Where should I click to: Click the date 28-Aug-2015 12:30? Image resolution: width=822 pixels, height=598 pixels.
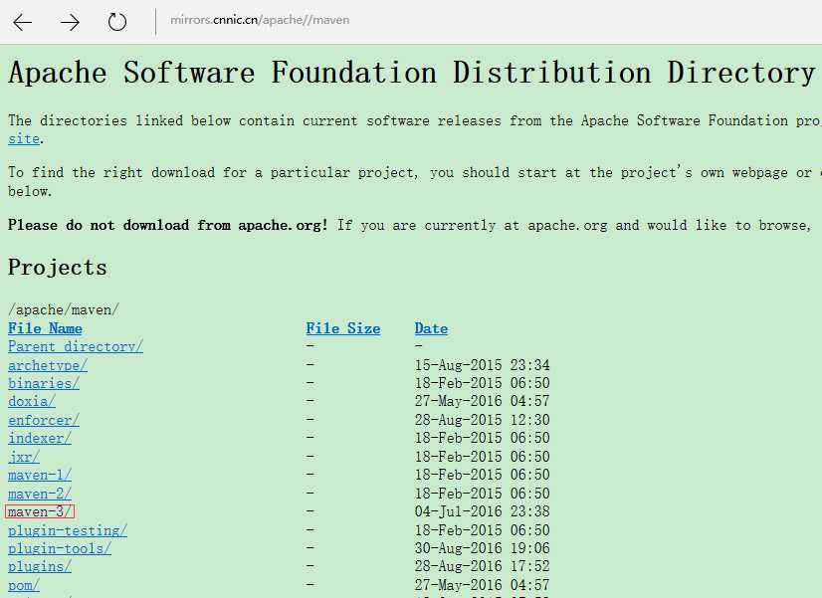point(483,420)
